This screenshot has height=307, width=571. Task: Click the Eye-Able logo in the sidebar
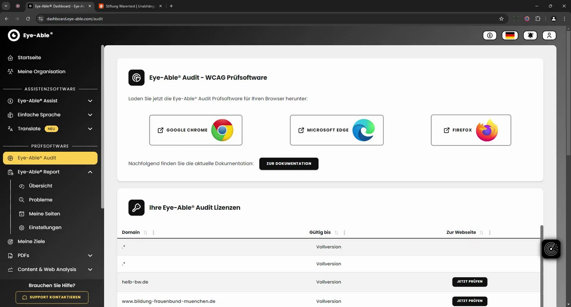[30, 35]
